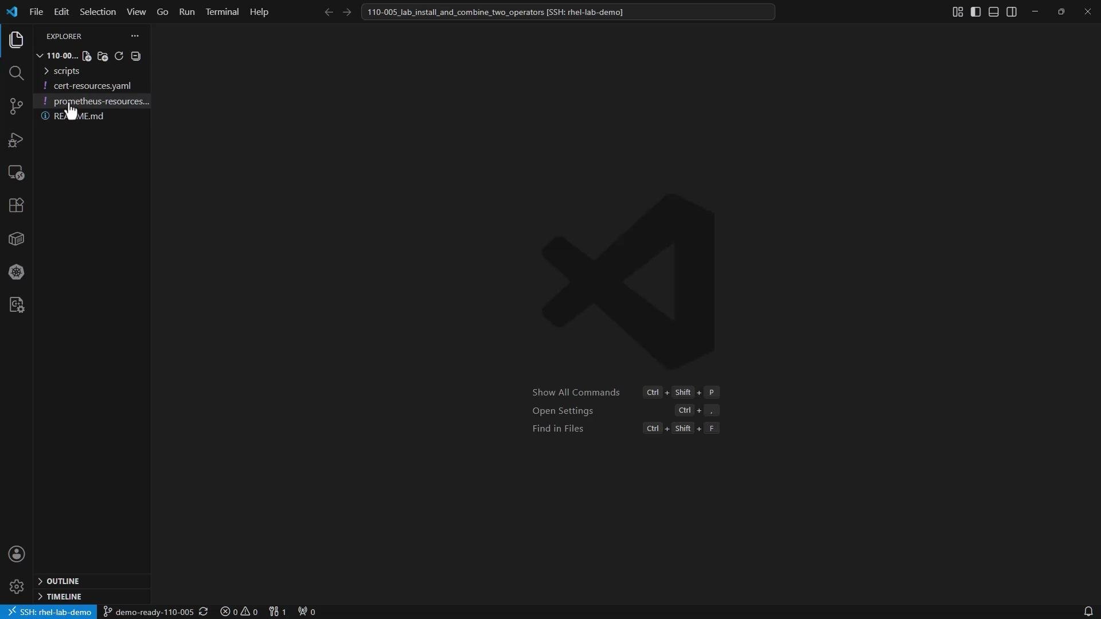Click the New File icon in Explorer
This screenshot has height=619, width=1101.
click(x=87, y=56)
